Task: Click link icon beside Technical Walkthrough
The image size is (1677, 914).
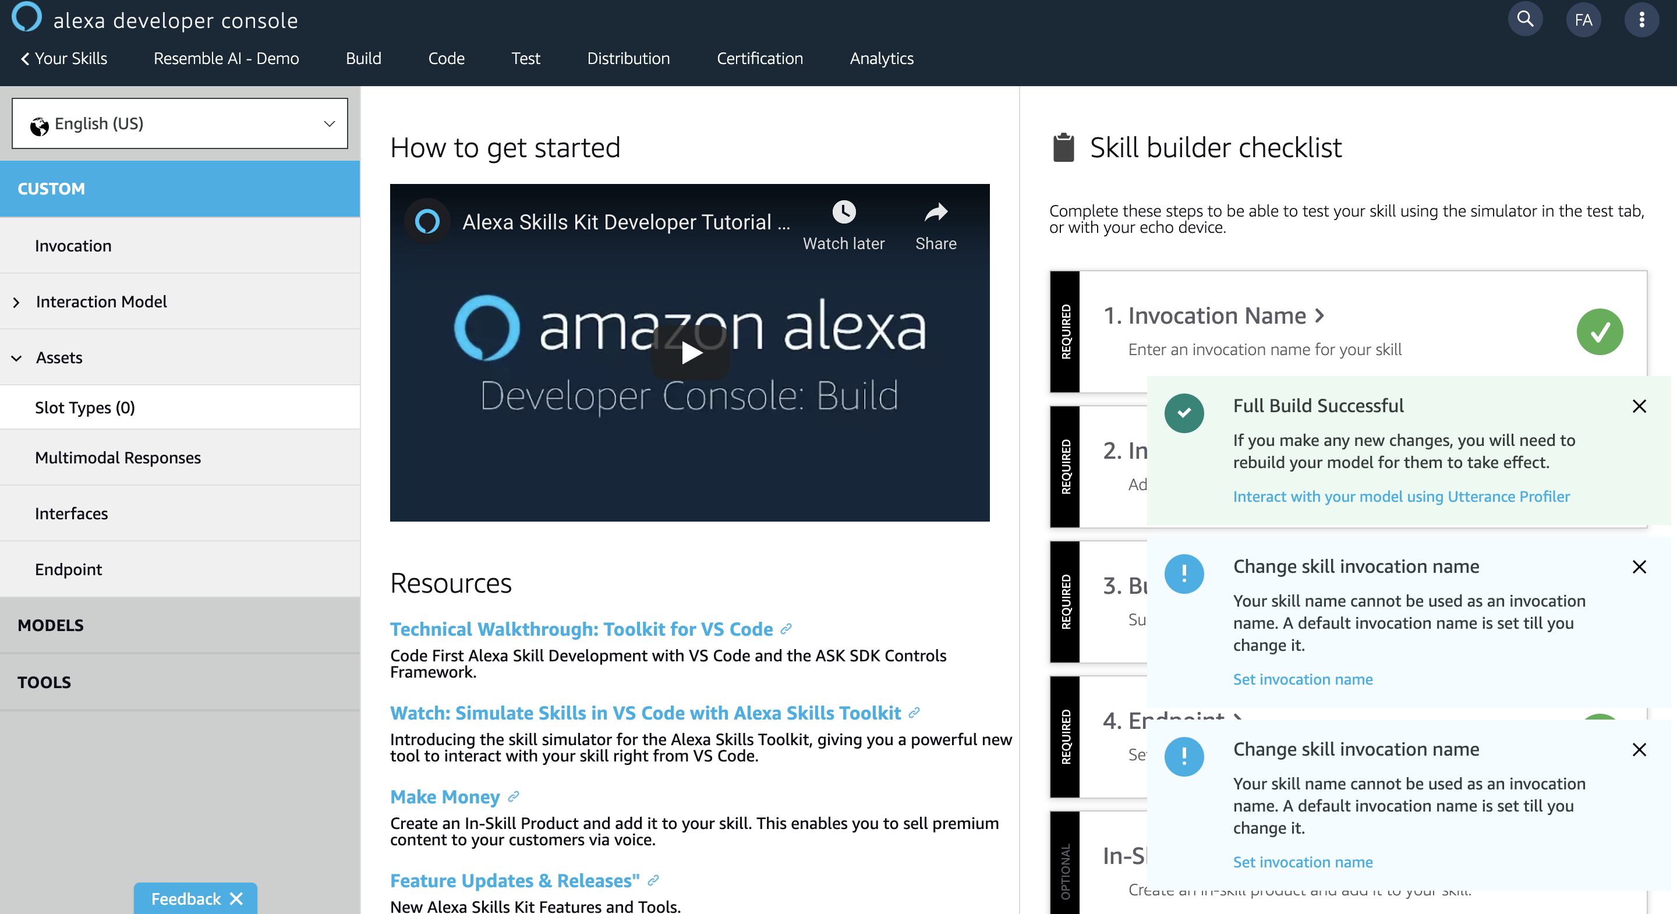Action: coord(787,629)
